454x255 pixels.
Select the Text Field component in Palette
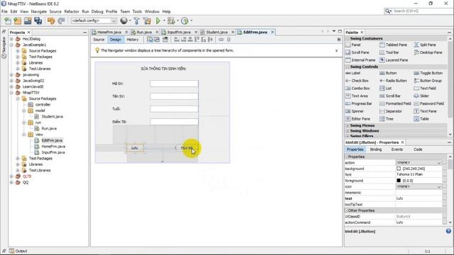click(425, 88)
